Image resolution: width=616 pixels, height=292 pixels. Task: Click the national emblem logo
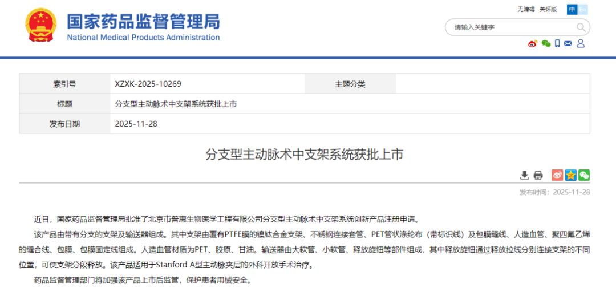[41, 25]
